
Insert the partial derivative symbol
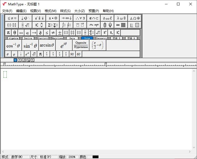pos(40,33)
